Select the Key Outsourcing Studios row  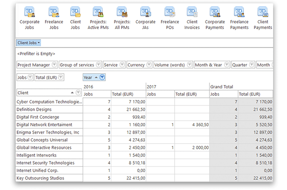click(x=49, y=178)
